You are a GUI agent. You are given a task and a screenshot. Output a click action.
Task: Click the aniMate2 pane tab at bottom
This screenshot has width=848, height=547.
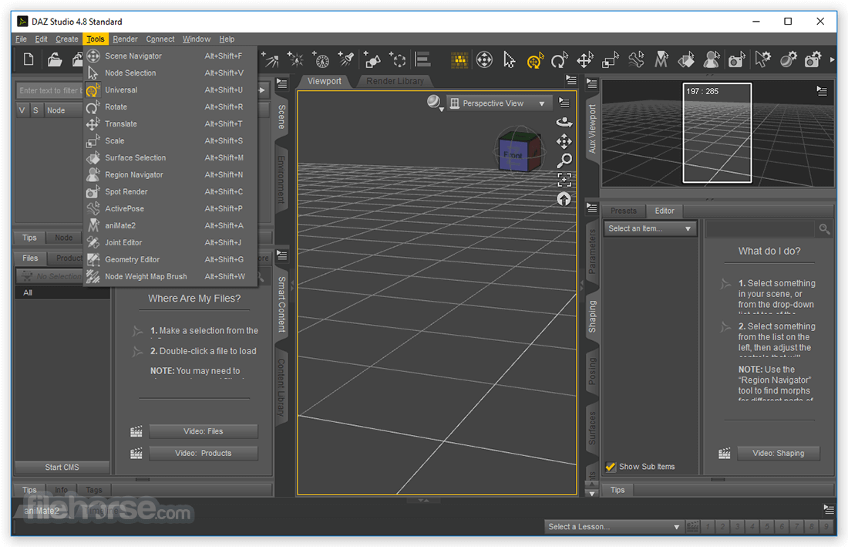(x=41, y=511)
